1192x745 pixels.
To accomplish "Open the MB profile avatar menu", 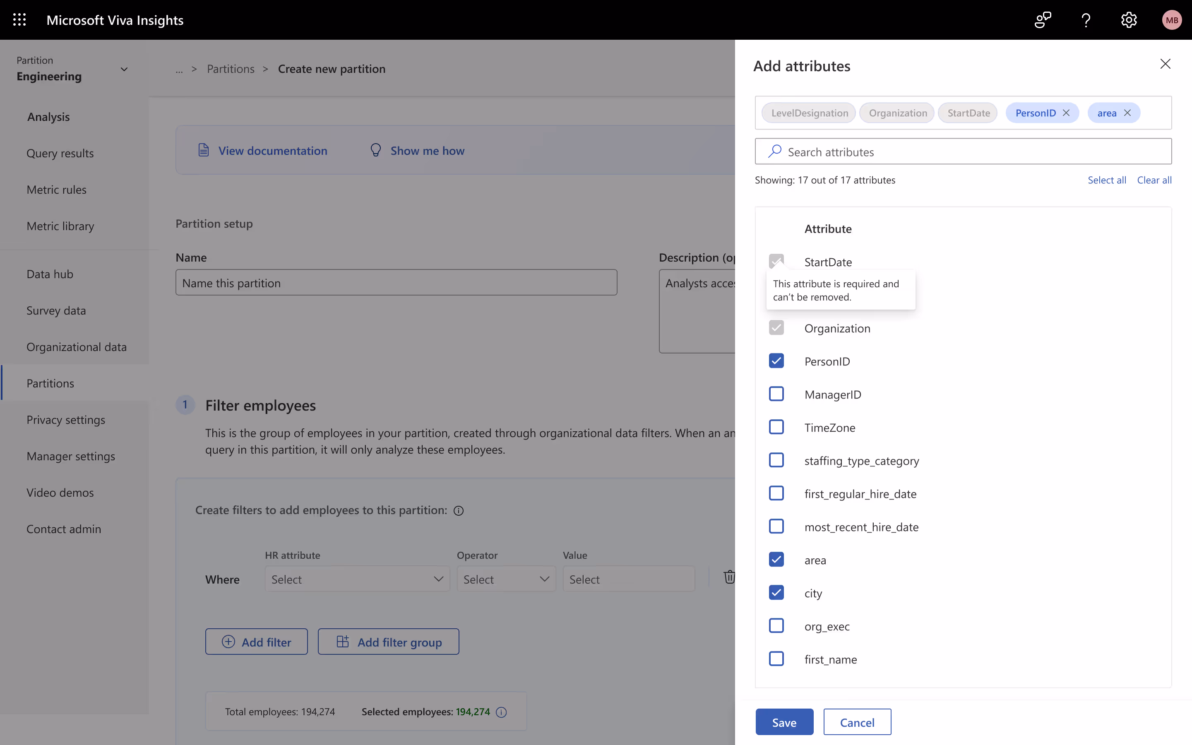I will [x=1171, y=20].
